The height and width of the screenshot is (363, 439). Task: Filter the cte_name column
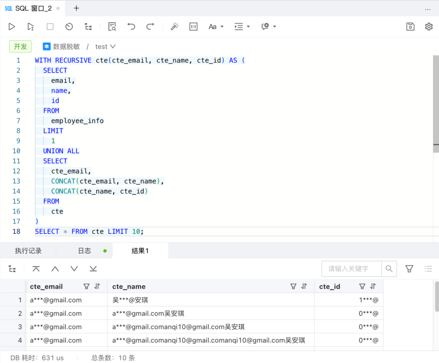click(293, 286)
